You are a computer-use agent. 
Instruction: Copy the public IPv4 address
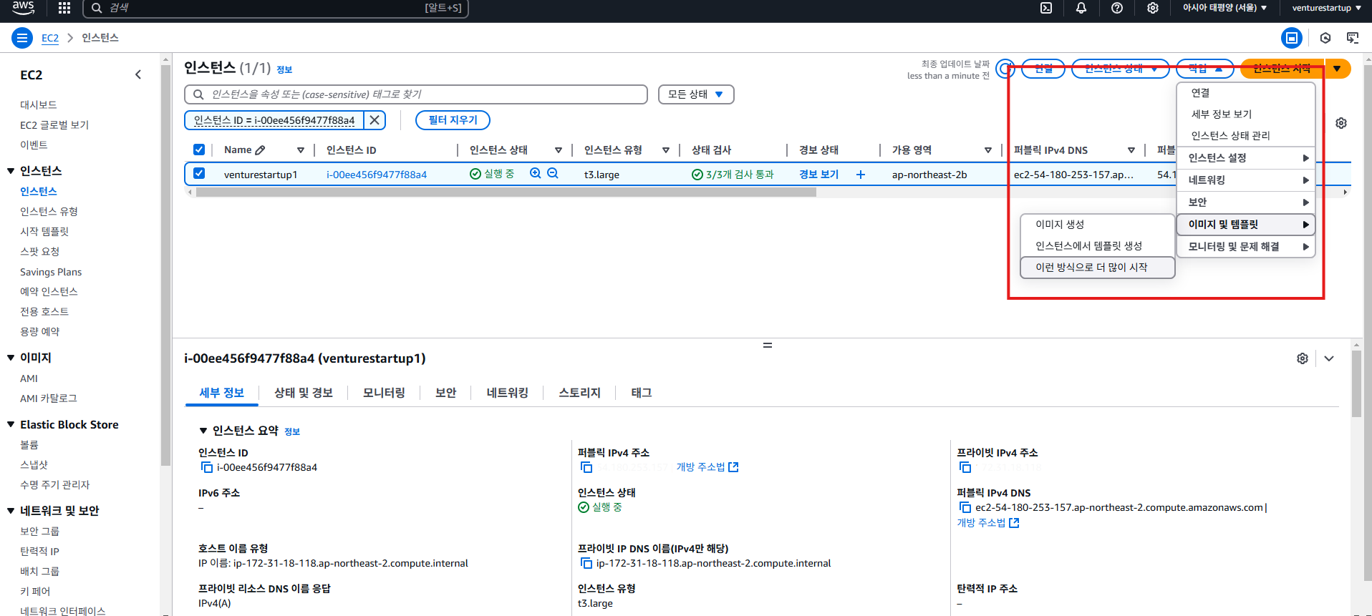586,467
